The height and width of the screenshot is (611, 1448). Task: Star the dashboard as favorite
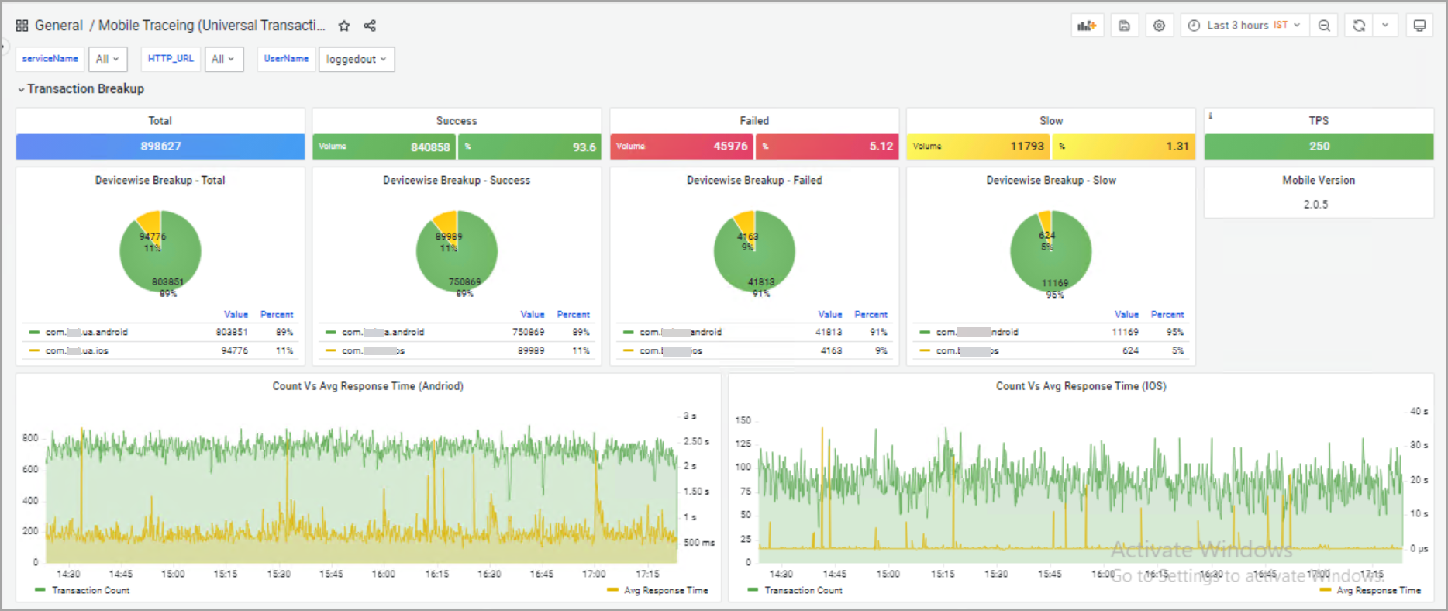(x=344, y=26)
